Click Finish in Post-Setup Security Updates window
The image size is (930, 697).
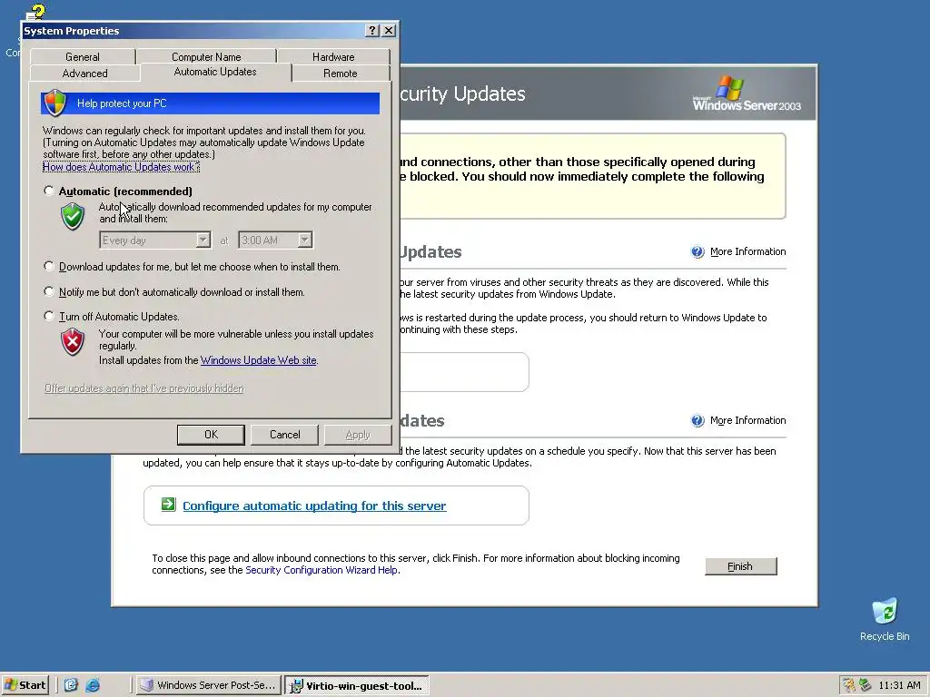(741, 566)
